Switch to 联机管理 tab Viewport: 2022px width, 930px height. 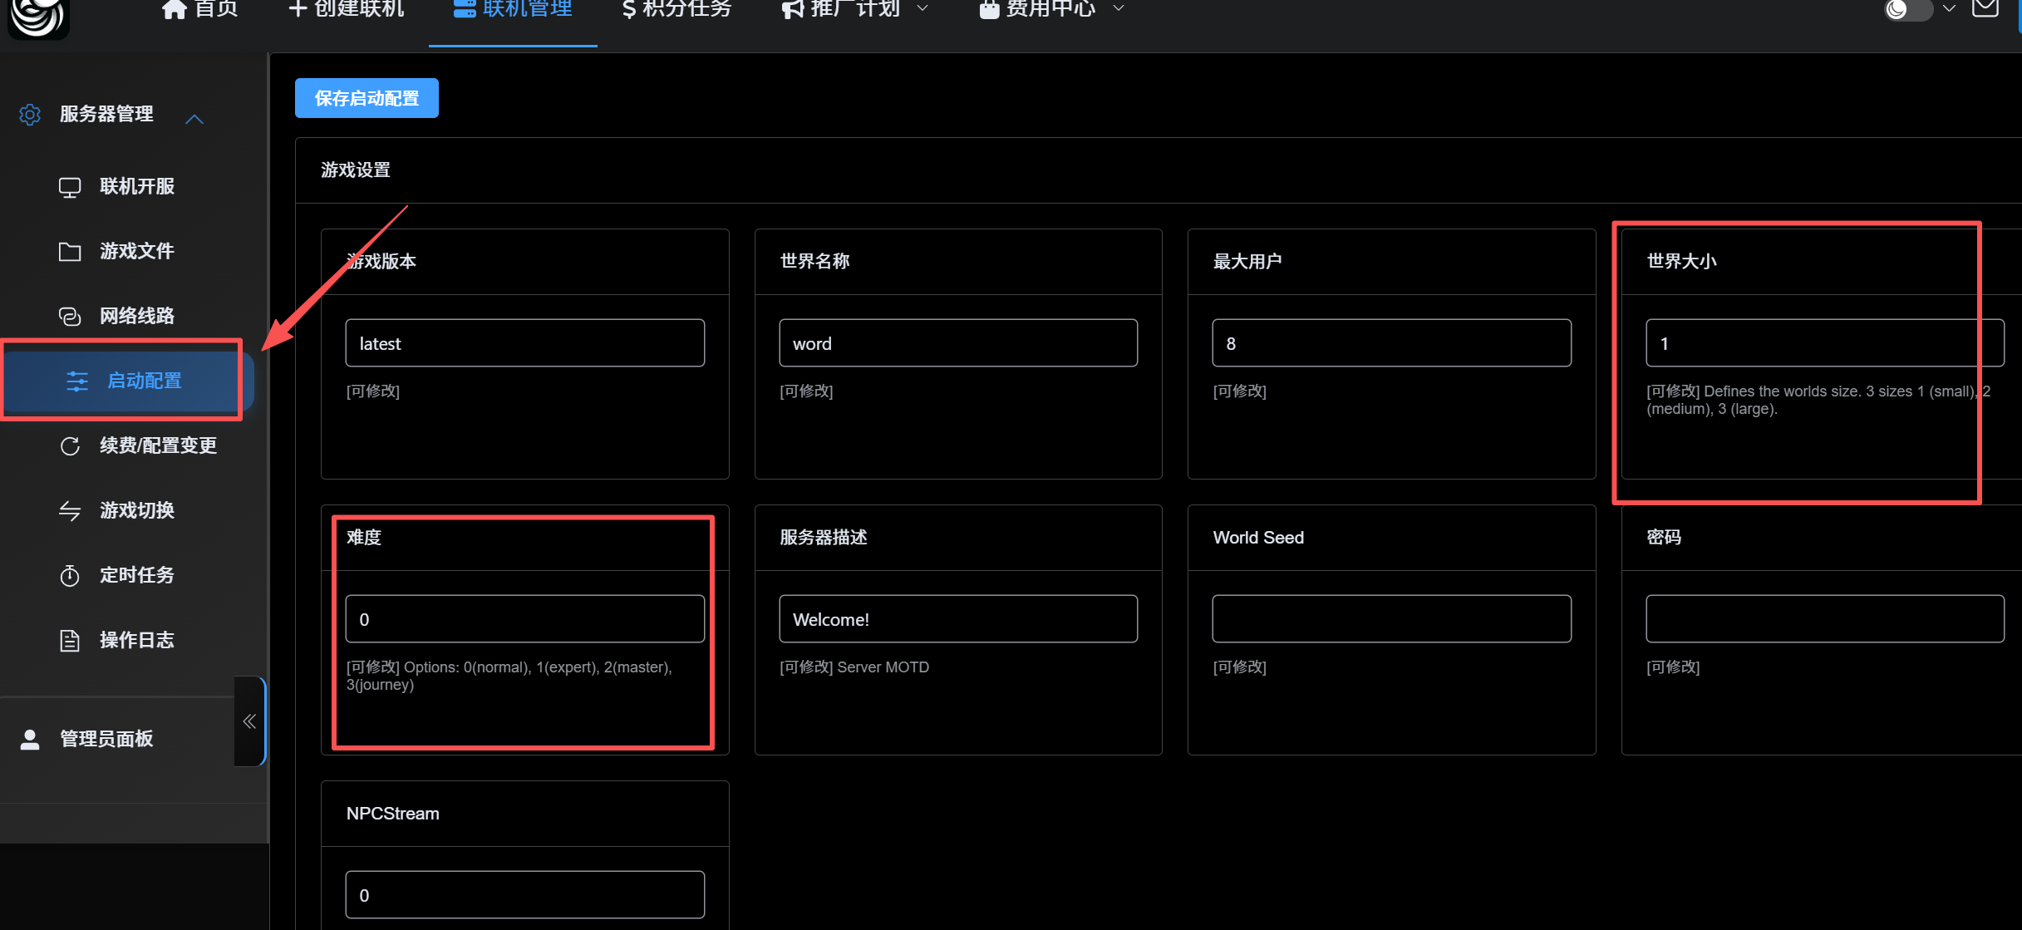[x=513, y=10]
